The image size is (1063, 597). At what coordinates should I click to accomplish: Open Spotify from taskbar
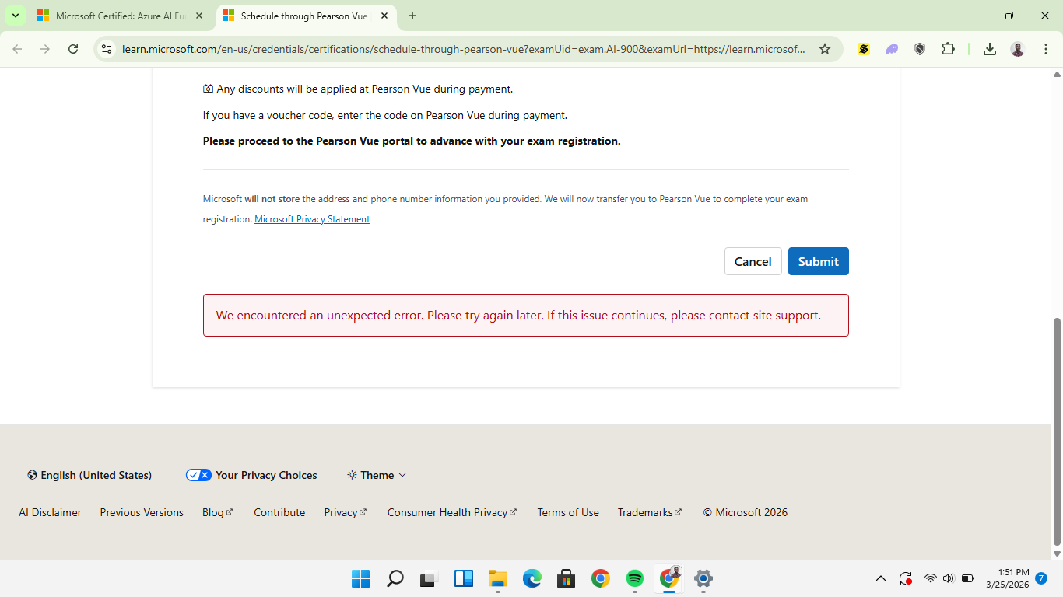pyautogui.click(x=635, y=578)
